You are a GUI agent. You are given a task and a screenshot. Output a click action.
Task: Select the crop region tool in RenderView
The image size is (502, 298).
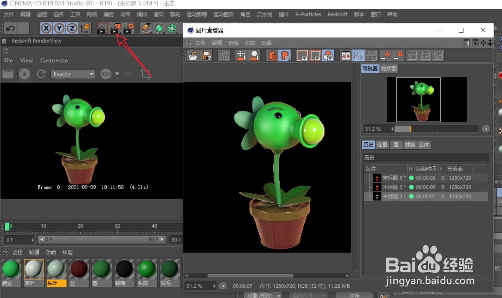(145, 74)
